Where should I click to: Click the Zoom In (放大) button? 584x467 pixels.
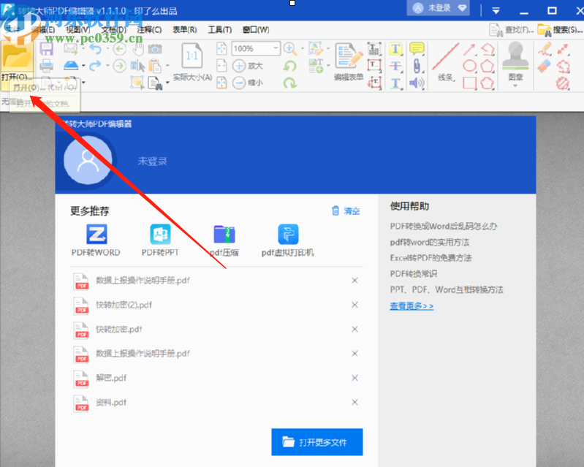click(x=247, y=66)
